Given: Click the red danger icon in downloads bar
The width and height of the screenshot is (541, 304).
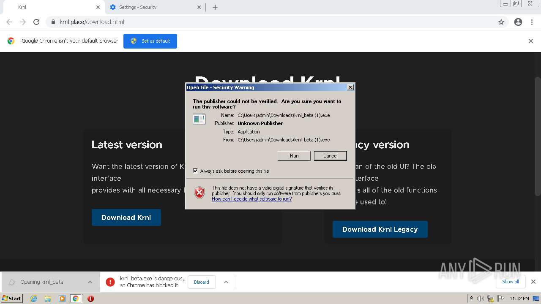Looking at the screenshot, I should (110, 282).
